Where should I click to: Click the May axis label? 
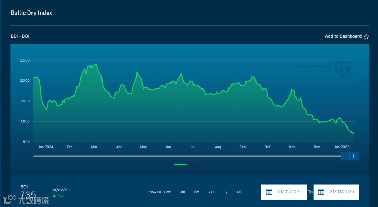coord(143,147)
